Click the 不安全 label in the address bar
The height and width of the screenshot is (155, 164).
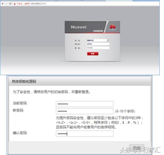click(x=19, y=4)
